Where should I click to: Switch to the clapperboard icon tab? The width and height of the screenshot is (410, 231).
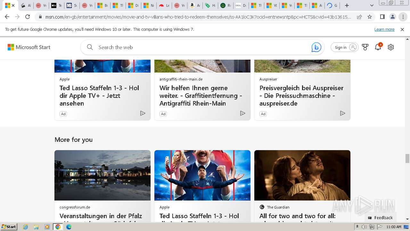coord(26,5)
